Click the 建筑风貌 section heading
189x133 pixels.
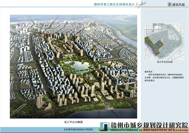pos(178,5)
